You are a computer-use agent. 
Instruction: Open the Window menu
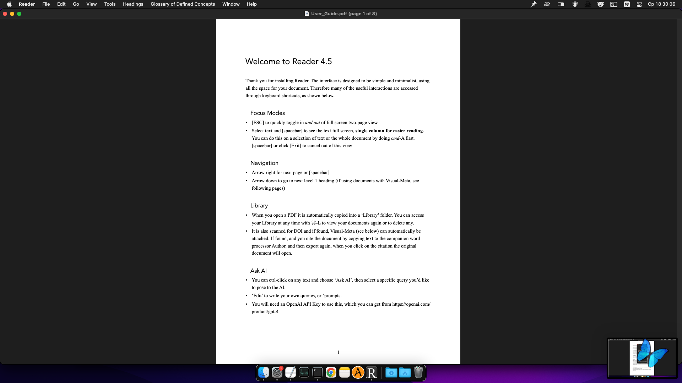231,4
